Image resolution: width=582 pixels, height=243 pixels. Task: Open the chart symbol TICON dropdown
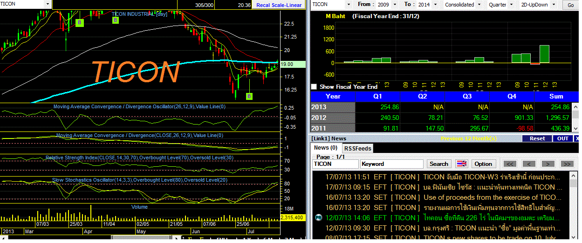coord(48,4)
